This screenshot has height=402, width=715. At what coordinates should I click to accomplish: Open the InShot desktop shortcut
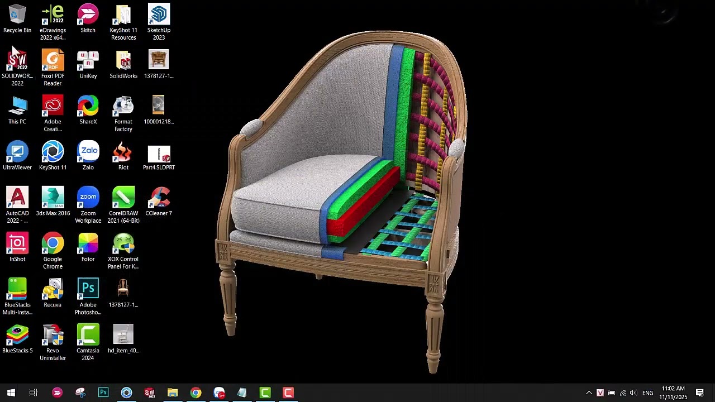pyautogui.click(x=17, y=248)
